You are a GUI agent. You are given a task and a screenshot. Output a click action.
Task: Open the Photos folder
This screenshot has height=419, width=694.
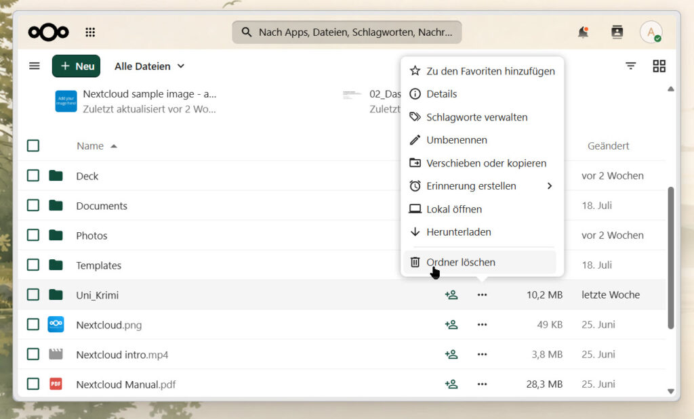pos(91,236)
